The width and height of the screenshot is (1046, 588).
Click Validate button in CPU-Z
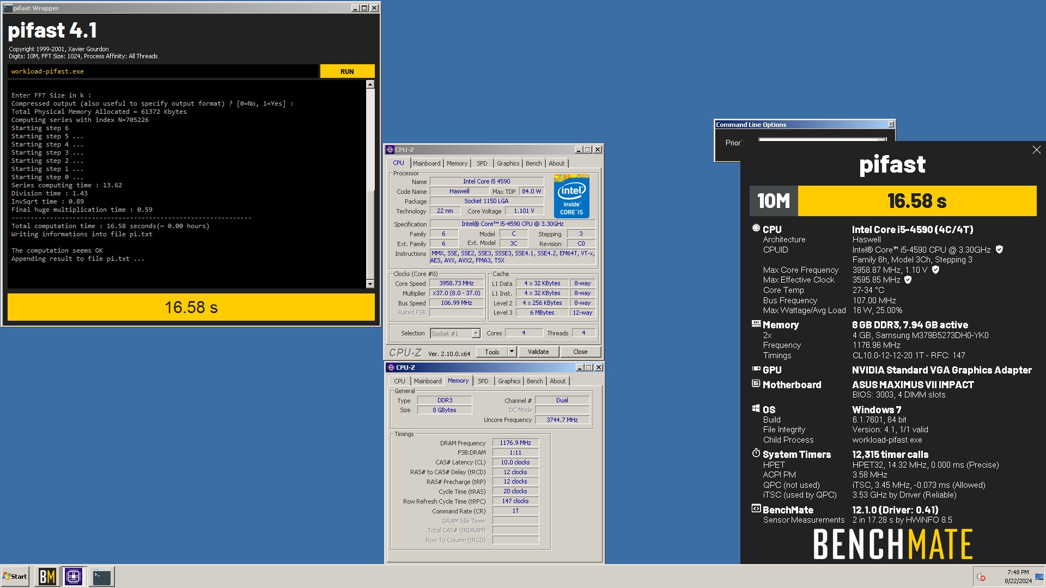(538, 352)
